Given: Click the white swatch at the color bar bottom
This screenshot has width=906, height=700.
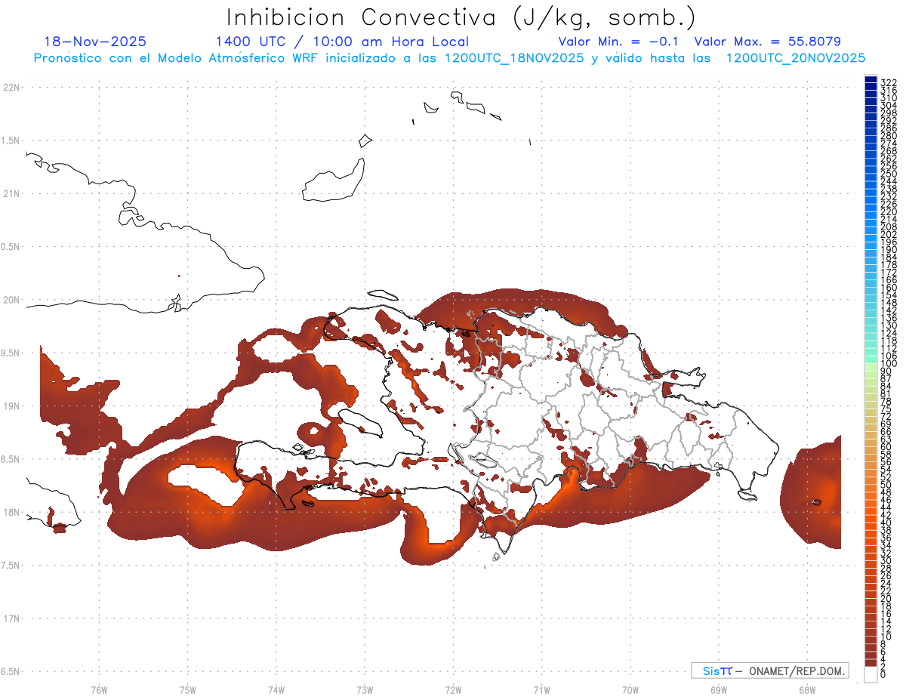Looking at the screenshot, I should pos(871,674).
